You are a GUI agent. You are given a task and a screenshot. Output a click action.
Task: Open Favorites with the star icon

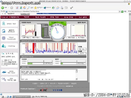coord(35,8)
